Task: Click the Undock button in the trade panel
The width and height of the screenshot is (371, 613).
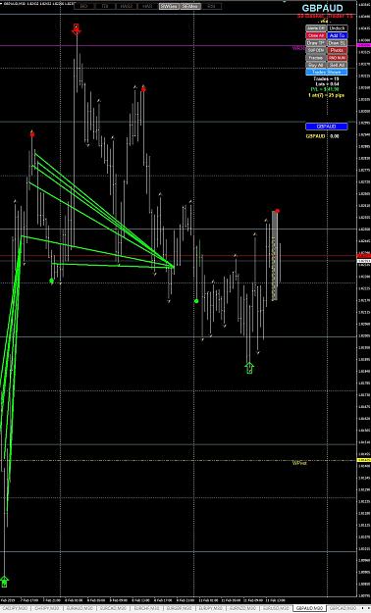Action: pos(338,28)
